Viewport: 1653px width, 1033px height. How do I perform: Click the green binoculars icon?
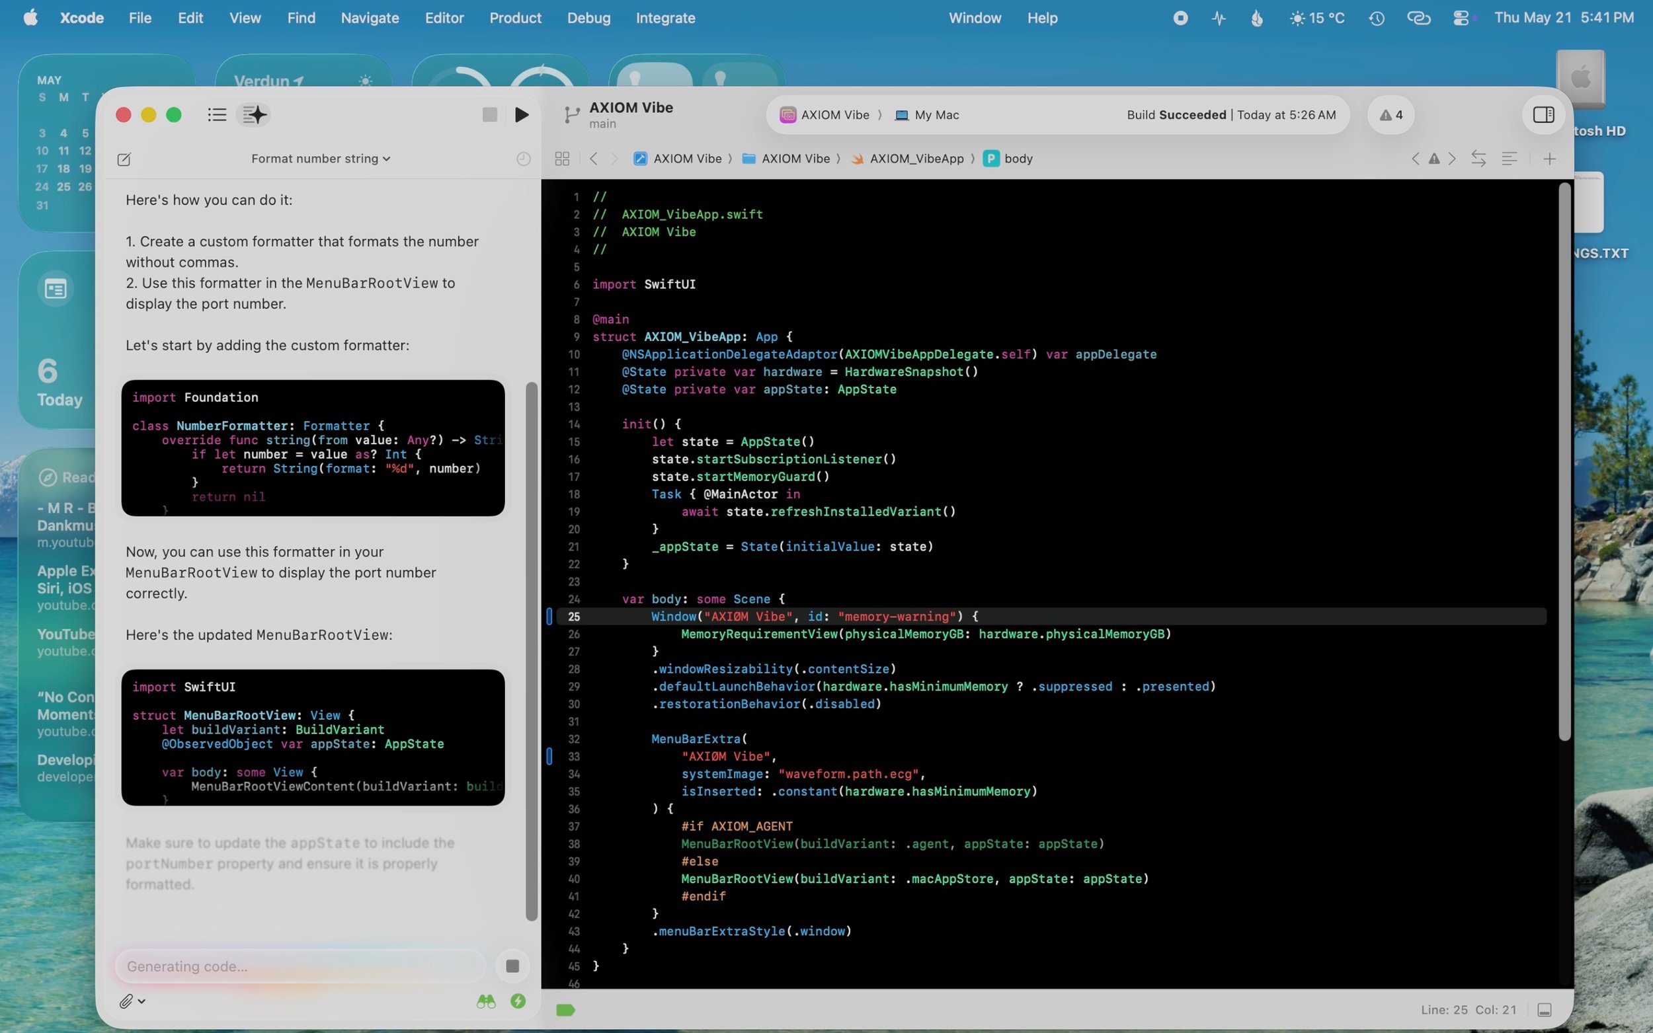(x=486, y=1001)
